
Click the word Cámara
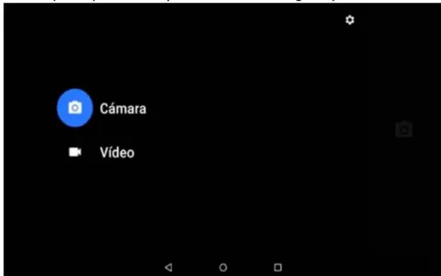(123, 109)
